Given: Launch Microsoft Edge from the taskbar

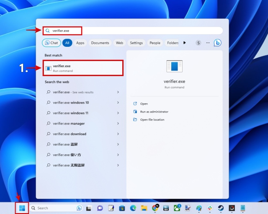Looking at the screenshot, I should [133, 208].
